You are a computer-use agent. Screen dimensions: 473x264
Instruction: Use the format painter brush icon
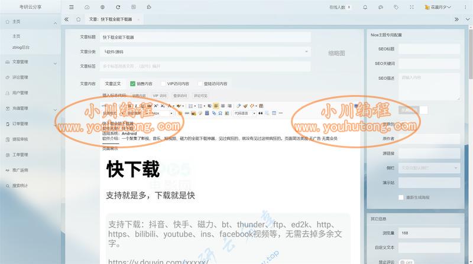(245, 106)
